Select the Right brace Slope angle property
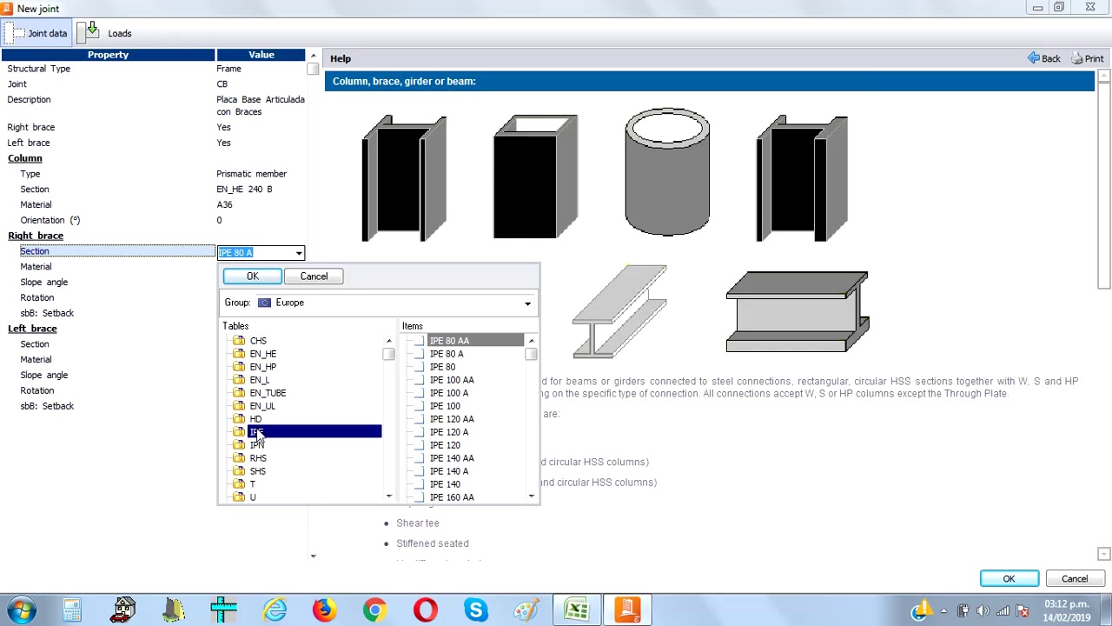Screen dimensions: 1112x626 click(x=44, y=283)
